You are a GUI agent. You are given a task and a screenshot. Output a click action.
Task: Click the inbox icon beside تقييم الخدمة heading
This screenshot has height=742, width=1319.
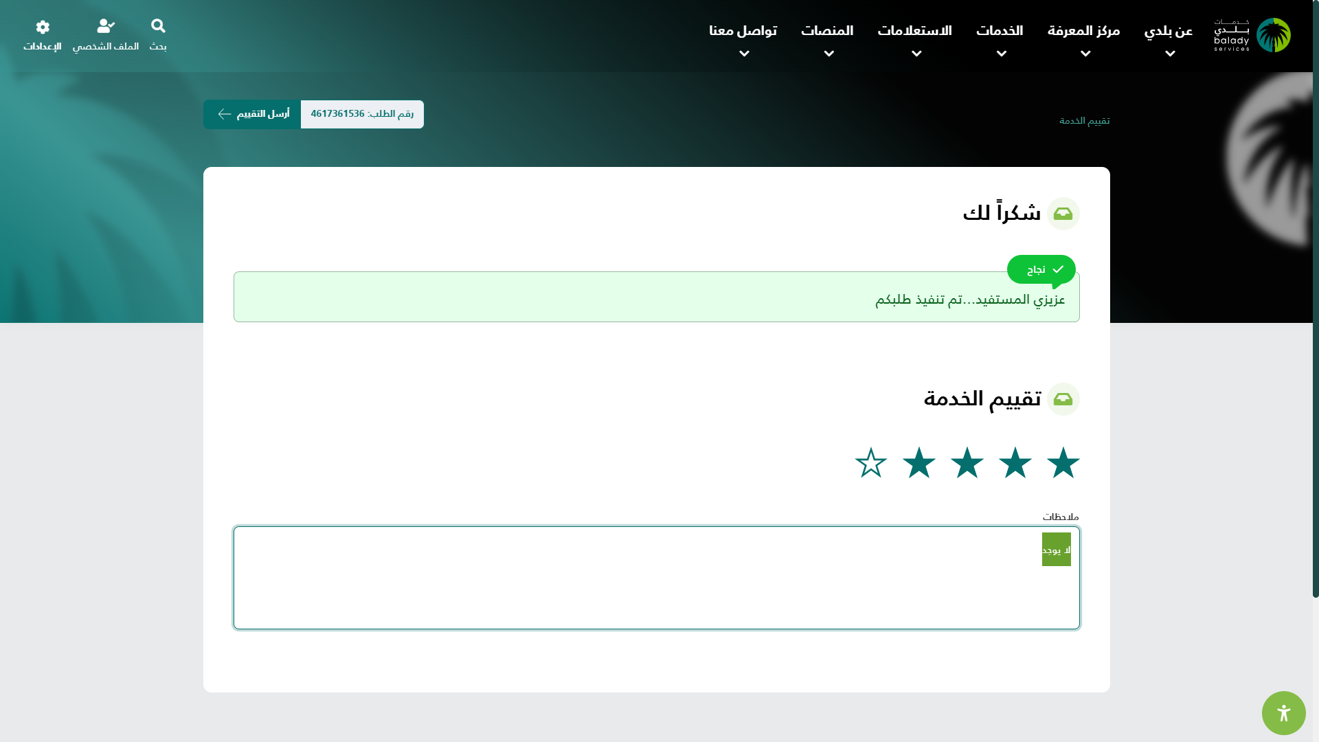[1063, 399]
